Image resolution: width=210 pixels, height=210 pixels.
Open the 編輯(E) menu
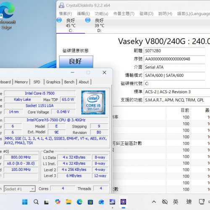pyautogui.click(x=84, y=13)
